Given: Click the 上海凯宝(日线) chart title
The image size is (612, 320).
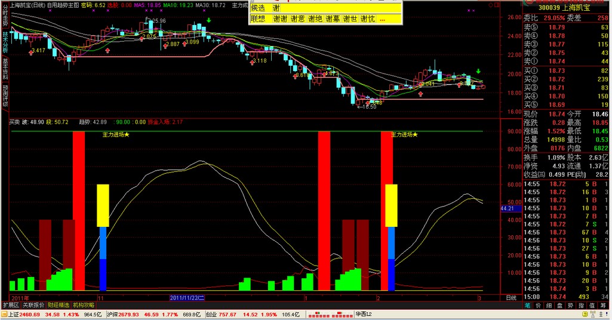Looking at the screenshot, I should (x=27, y=5).
